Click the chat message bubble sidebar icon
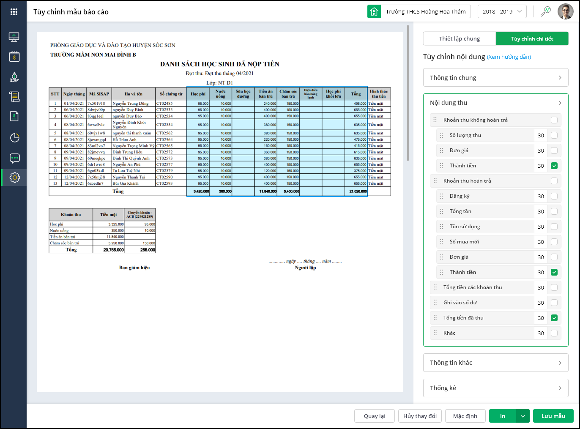This screenshot has height=429, width=580. pos(14,158)
